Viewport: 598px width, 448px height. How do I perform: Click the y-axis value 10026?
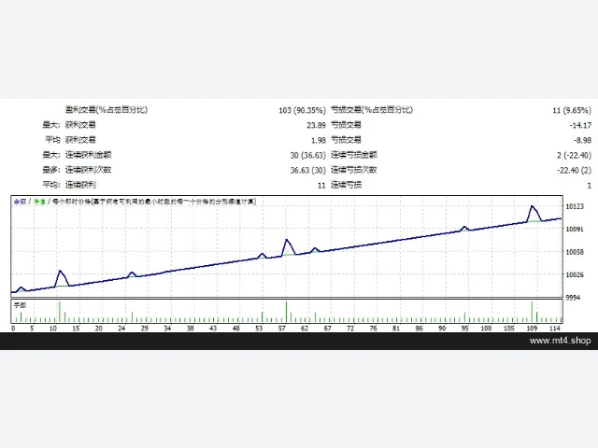[575, 275]
